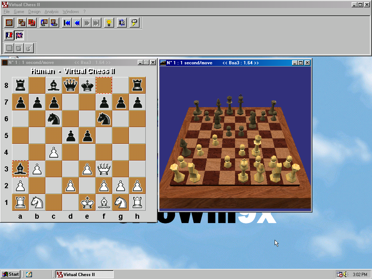Screen dimensions: 372x279
Task: Select the black bishop on a3
Action: pyautogui.click(x=20, y=169)
